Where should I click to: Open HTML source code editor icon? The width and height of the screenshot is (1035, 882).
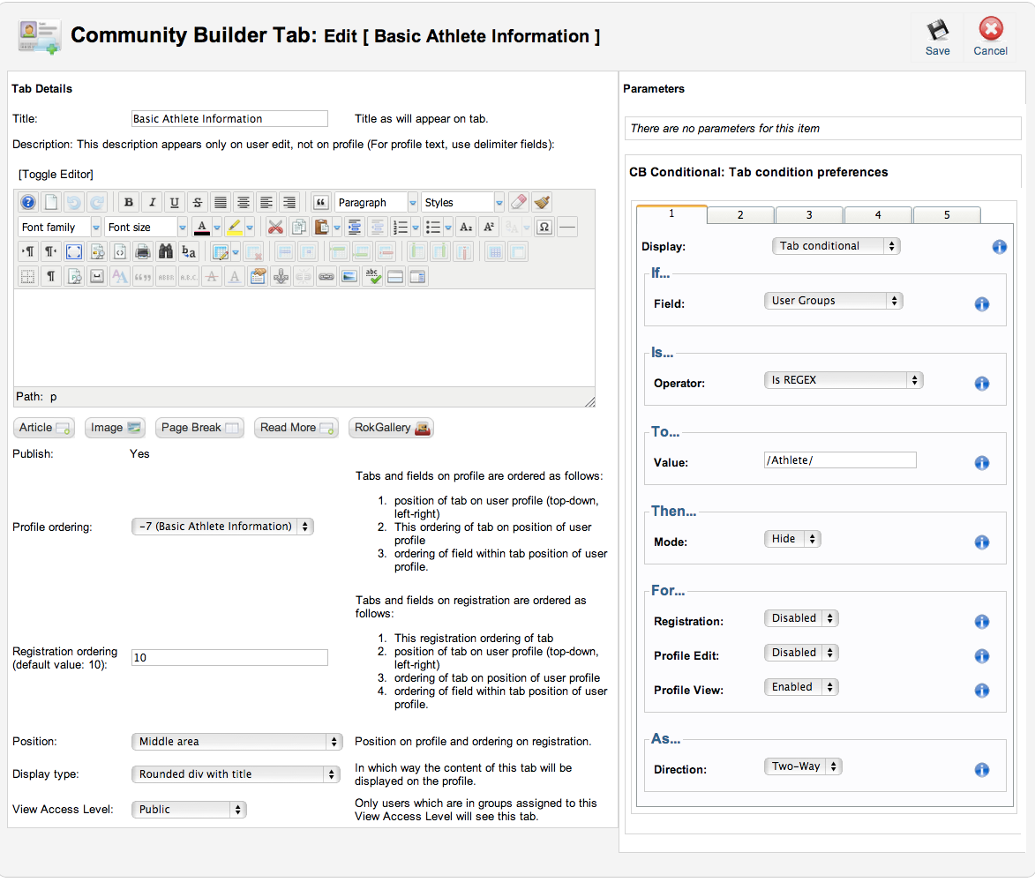pyautogui.click(x=120, y=251)
